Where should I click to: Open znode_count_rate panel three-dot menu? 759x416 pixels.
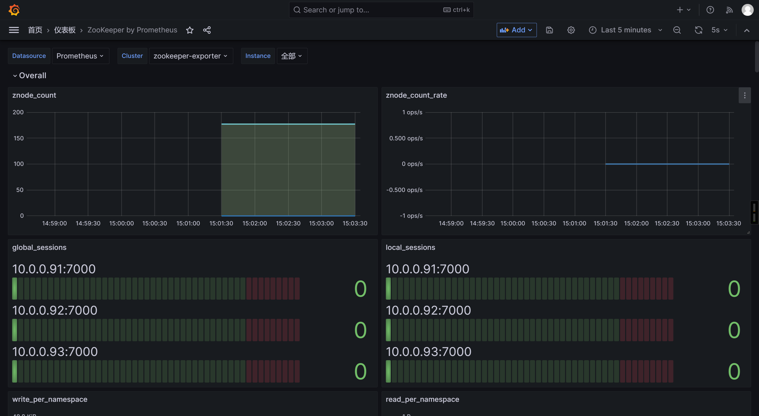(x=745, y=95)
